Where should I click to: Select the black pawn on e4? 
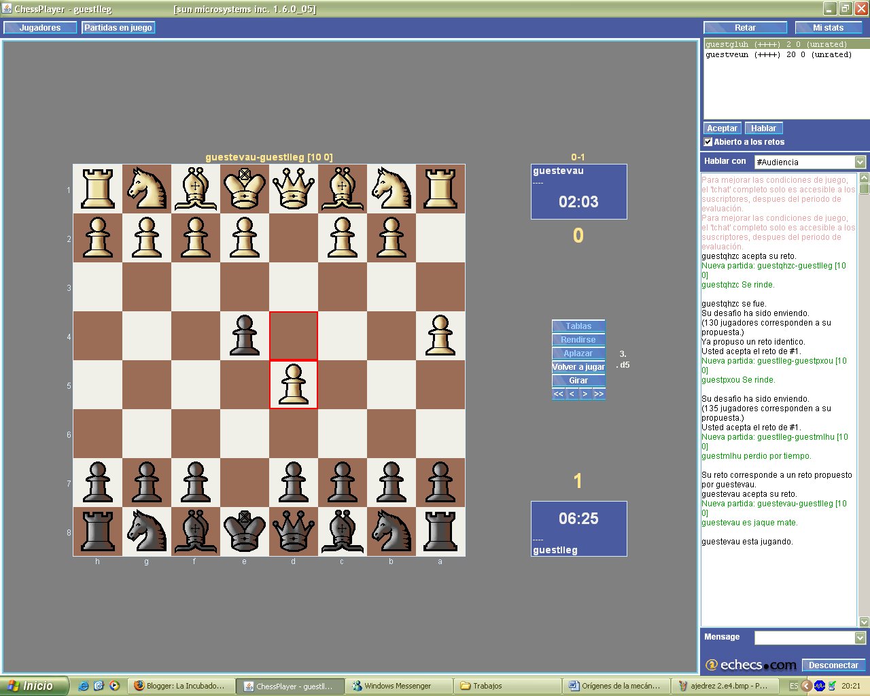coord(245,336)
